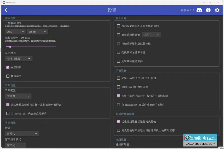Click the 版本 6.0.0 version text
The height and width of the screenshot is (149, 224).
pos(187,10)
